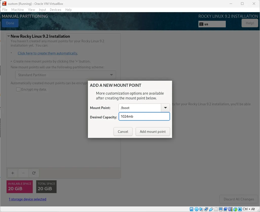Screen dimensions: 260x212
Task: Click the Mount Point text field
Action: pos(140,108)
